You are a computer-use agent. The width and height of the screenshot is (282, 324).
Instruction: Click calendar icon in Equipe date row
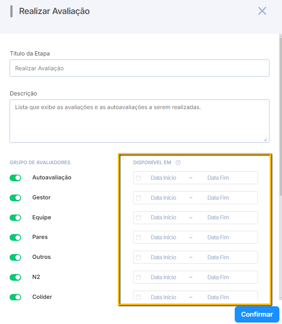tap(139, 217)
